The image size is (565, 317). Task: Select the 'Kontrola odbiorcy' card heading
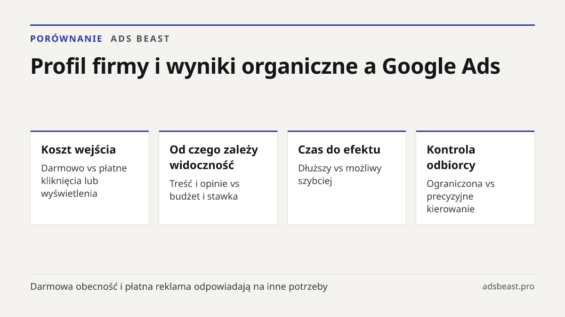(x=451, y=157)
